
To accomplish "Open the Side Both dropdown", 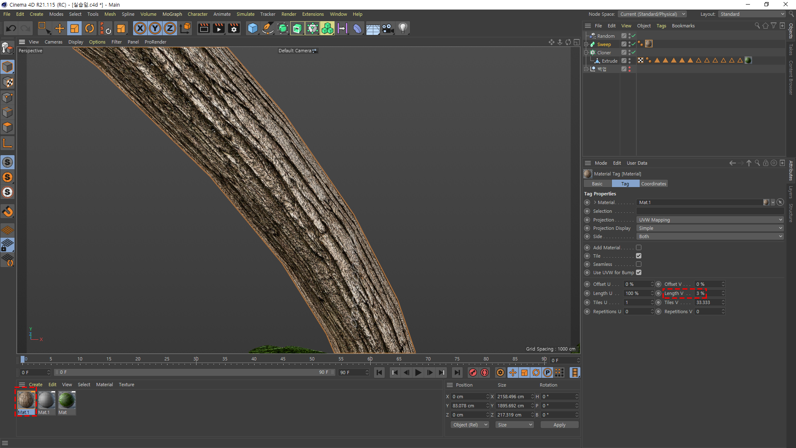I will click(710, 236).
